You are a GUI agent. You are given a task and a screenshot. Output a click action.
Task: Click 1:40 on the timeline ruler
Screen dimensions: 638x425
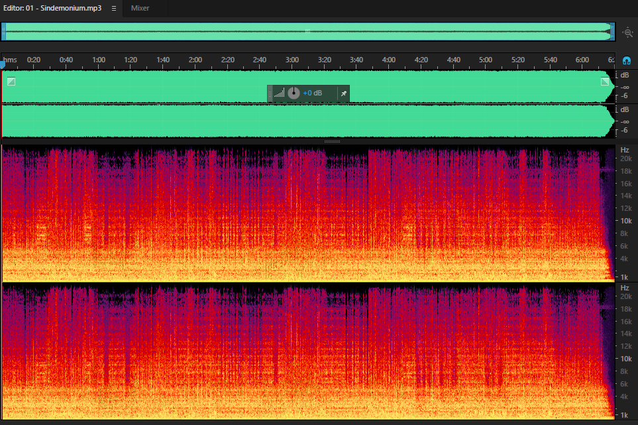coord(163,60)
